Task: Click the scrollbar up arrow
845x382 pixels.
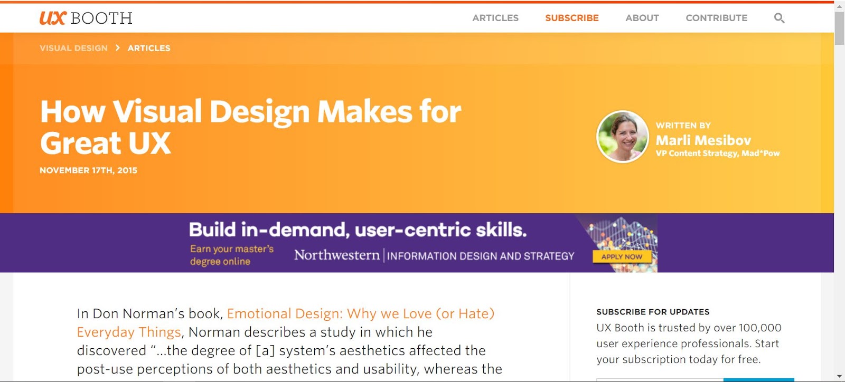Action: point(839,5)
